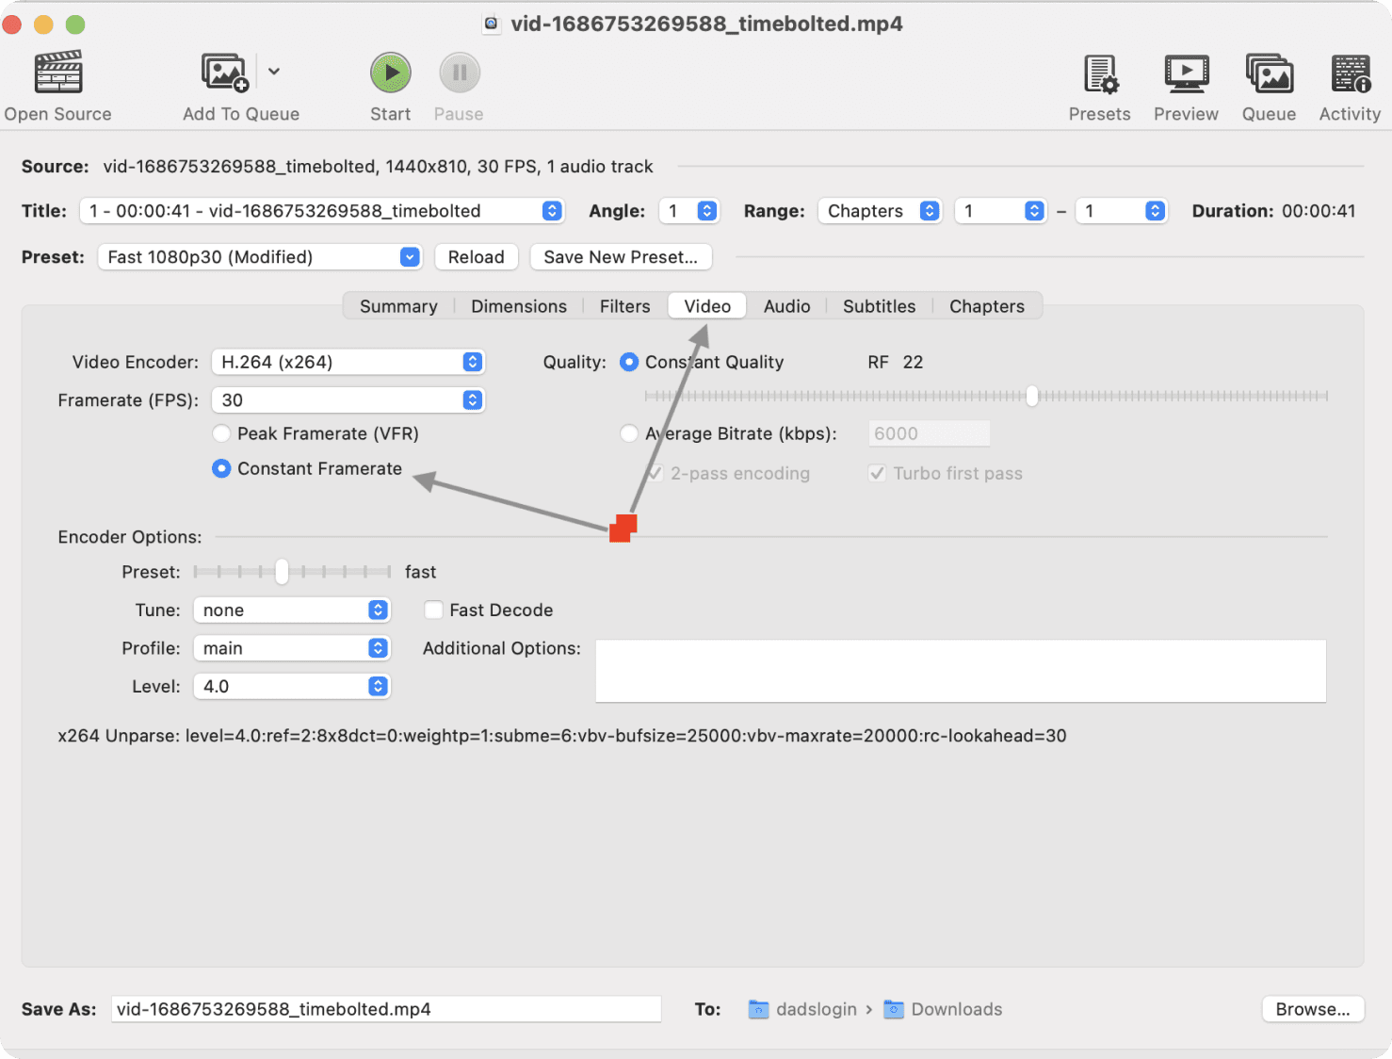Open the Title selection dropdown
The height and width of the screenshot is (1059, 1392).
pos(322,211)
